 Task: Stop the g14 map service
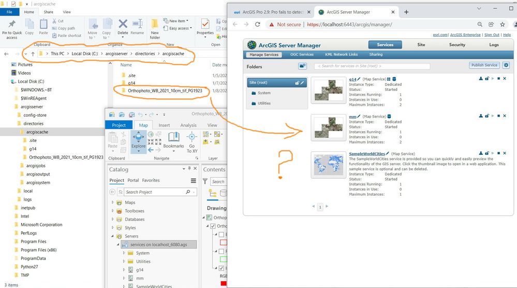pyautogui.click(x=498, y=78)
